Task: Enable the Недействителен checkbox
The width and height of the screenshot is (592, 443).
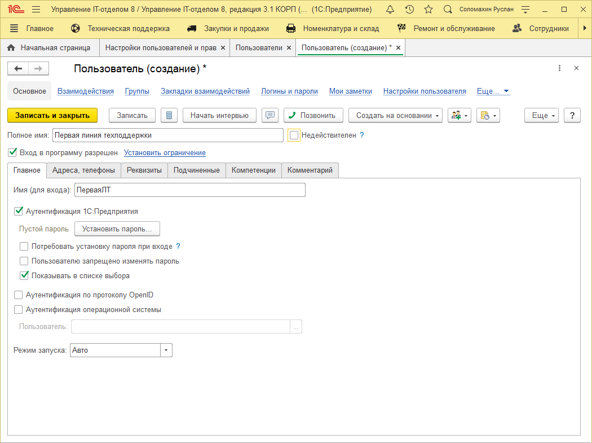Action: pyautogui.click(x=294, y=135)
